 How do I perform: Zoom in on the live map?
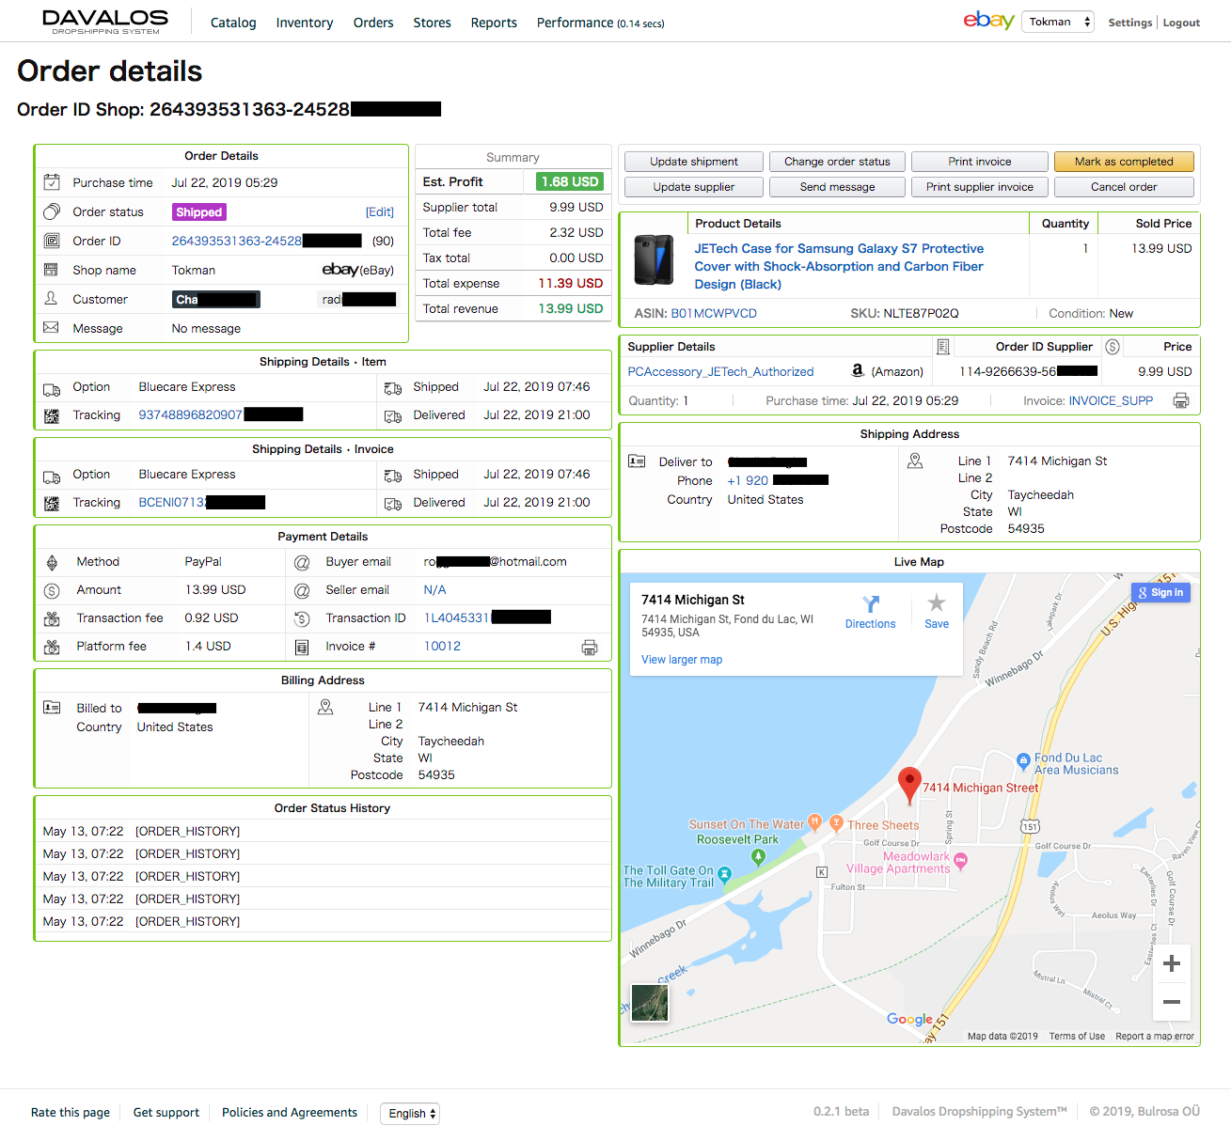(x=1172, y=963)
